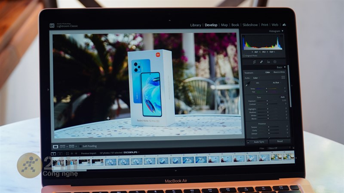Click the Tint slider handle
Screen dimensions: 344x193
pos(267,92)
